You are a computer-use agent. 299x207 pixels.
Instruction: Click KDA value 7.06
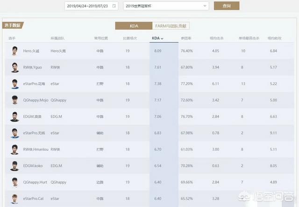[x=158, y=116]
